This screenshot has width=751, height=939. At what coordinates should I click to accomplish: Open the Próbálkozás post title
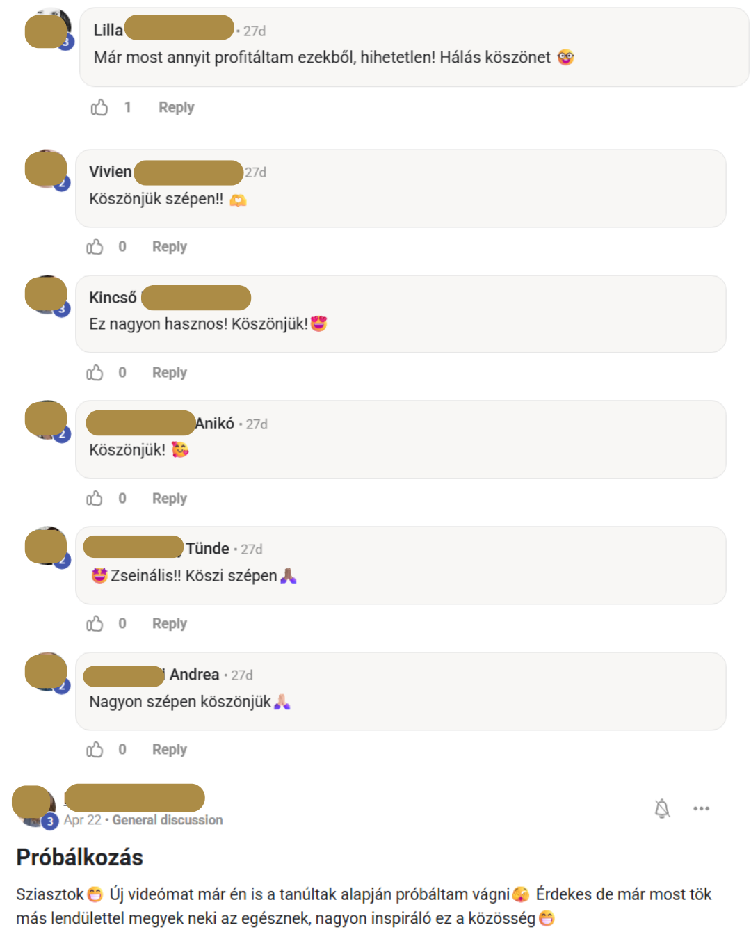(80, 857)
